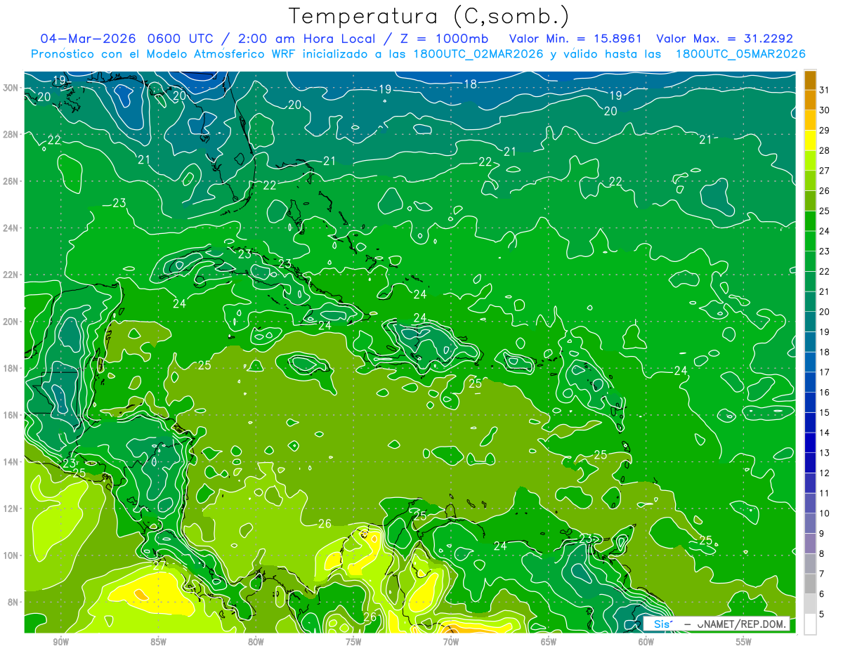The width and height of the screenshot is (843, 651).
Task: Click the dark blue legend swatch between 13 and 14
Action: 810,442
